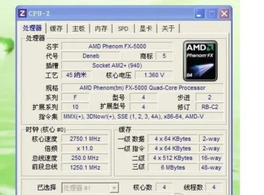This screenshot has width=264, height=195.
Task: Click the L1 data 4 x 64 KBytes value
Action: [x=173, y=139]
